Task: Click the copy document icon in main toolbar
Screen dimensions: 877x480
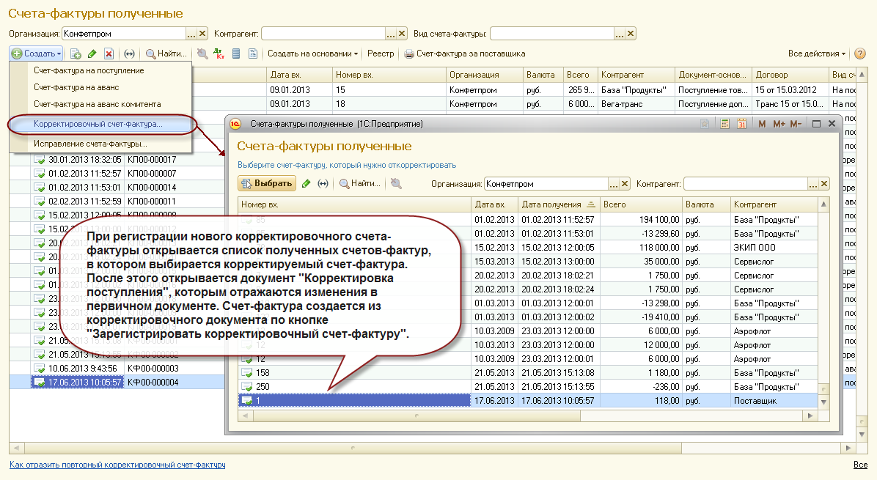Action: pos(76,53)
